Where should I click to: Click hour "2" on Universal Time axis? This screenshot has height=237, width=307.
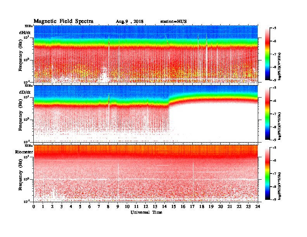(52, 206)
